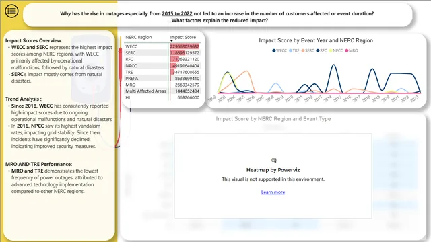
Task: Select the TRE legend marker
Action: [x=290, y=51]
